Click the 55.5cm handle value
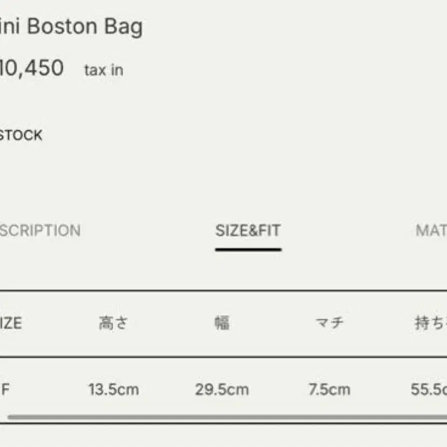Image resolution: width=447 pixels, height=447 pixels. [x=429, y=389]
